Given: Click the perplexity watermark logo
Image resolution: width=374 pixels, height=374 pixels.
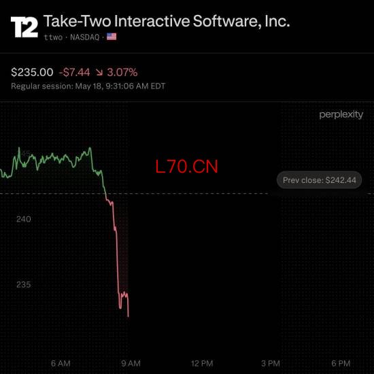Looking at the screenshot, I should coord(341,115).
